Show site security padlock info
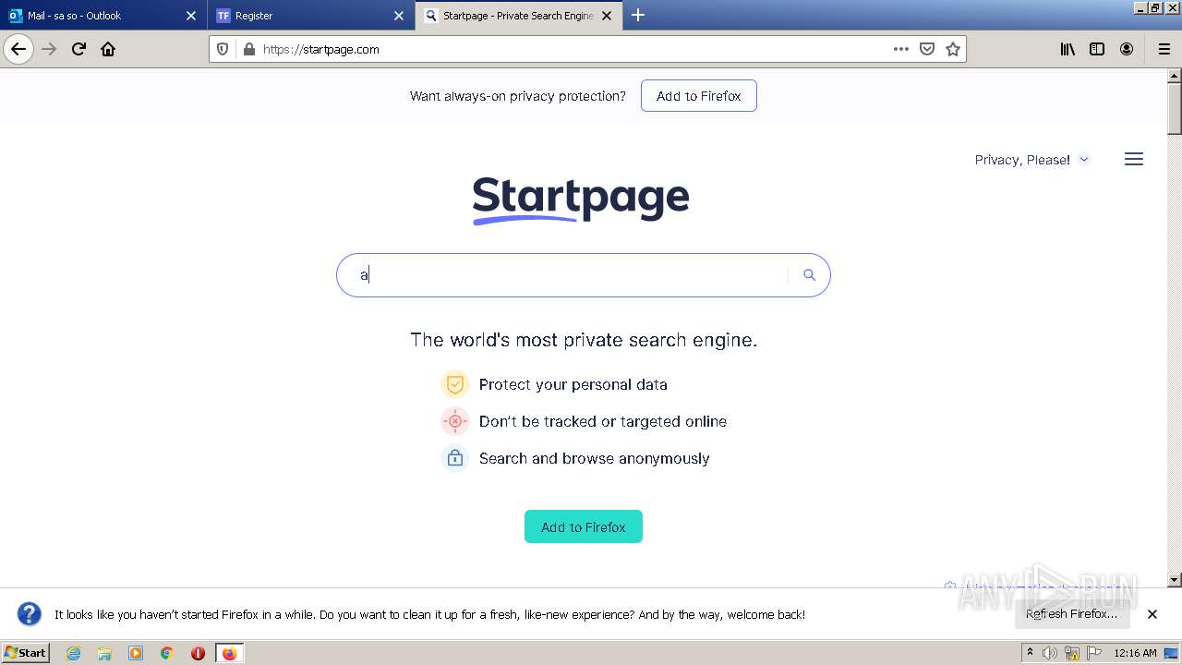This screenshot has width=1182, height=665. (248, 49)
